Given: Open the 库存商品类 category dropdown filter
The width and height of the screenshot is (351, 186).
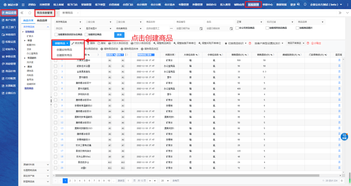Looking at the screenshot, I should [68, 22].
